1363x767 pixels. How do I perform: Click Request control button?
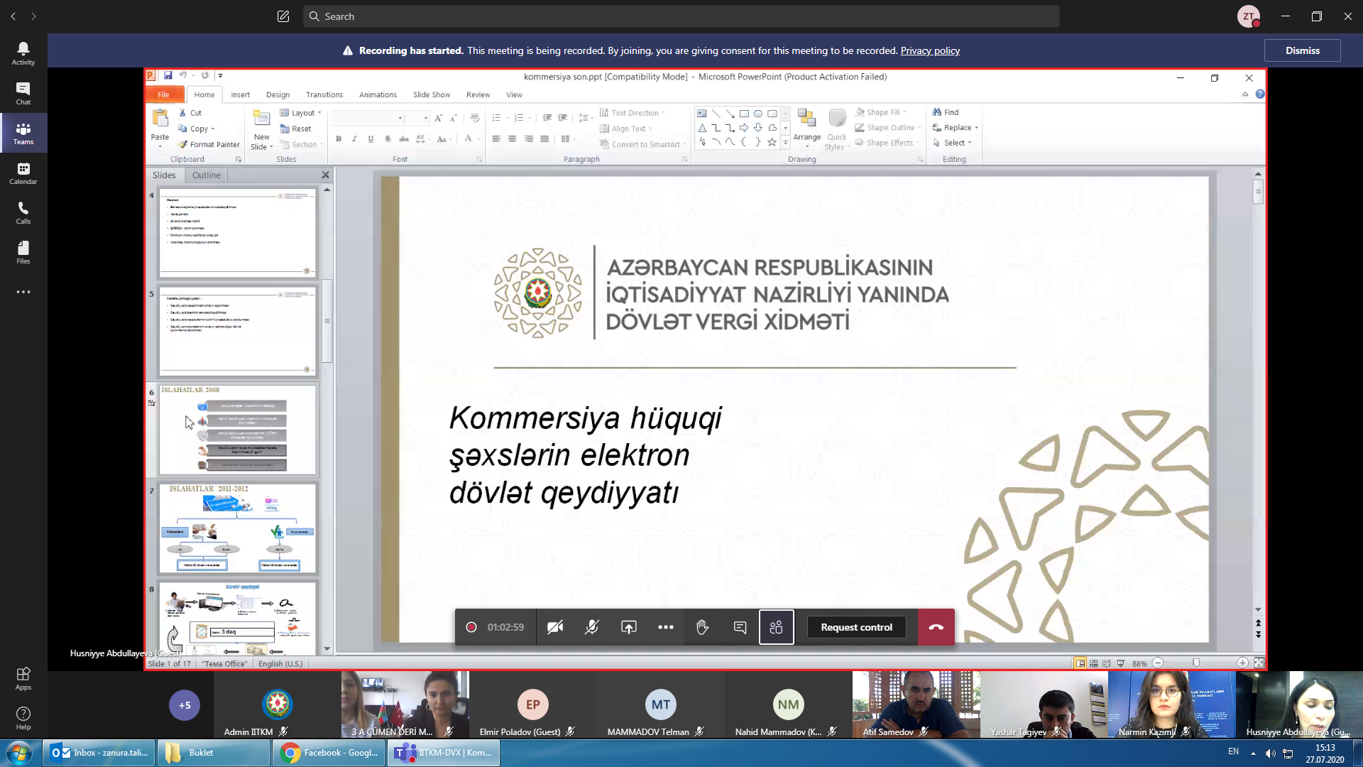(x=857, y=627)
